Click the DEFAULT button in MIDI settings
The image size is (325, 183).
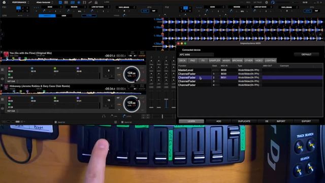(306, 54)
